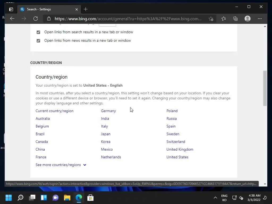Click the scrollbar down arrow
Screen dimensions: 272x204
coord(265,184)
